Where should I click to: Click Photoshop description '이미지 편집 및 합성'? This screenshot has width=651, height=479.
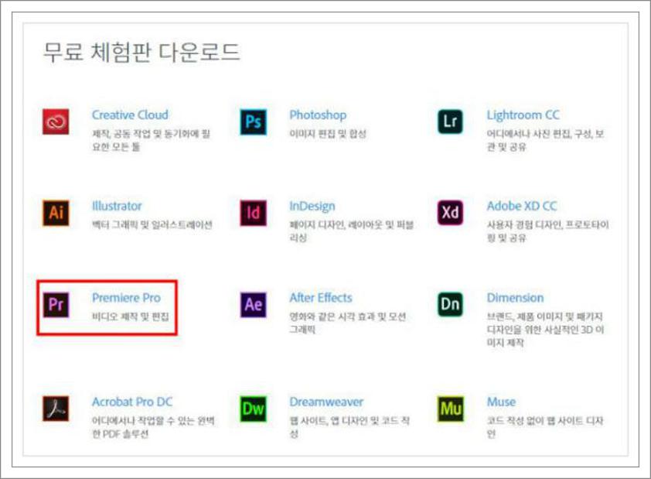328,134
